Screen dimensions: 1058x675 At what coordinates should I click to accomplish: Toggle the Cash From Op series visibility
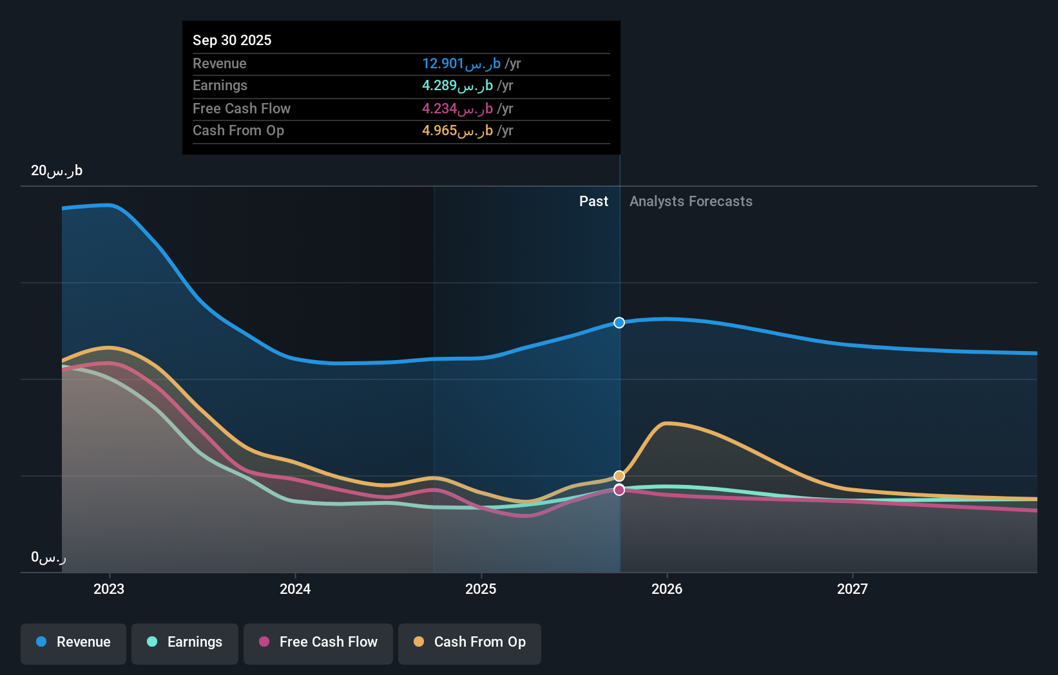[x=469, y=643]
